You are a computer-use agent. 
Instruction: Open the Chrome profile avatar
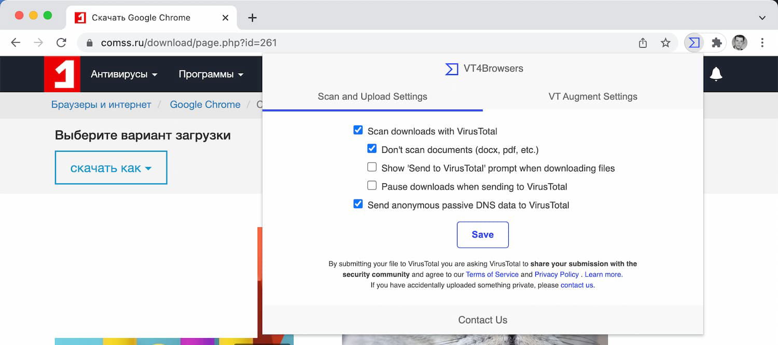(x=740, y=43)
